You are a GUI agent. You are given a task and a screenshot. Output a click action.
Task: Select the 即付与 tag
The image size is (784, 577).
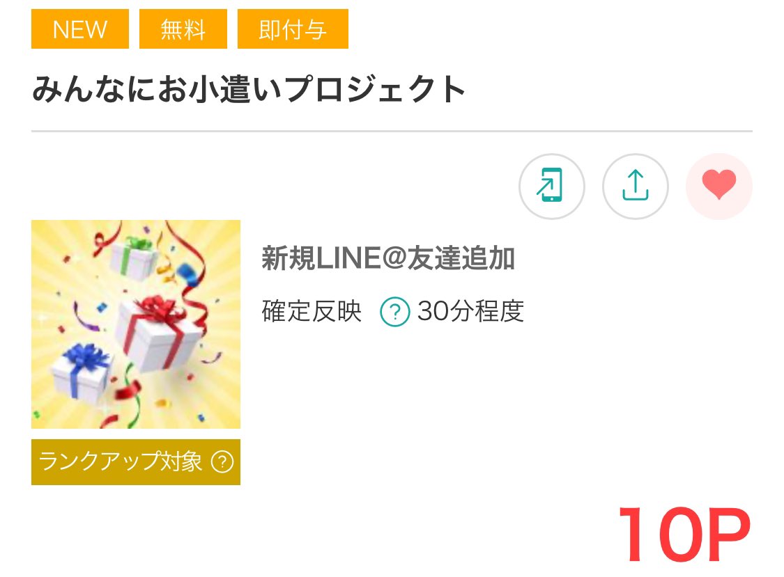(x=293, y=29)
